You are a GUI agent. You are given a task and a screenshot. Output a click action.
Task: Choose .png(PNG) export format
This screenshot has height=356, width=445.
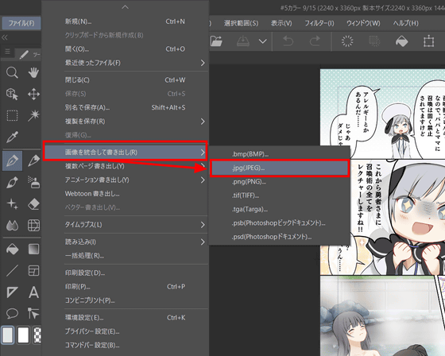tap(280, 182)
